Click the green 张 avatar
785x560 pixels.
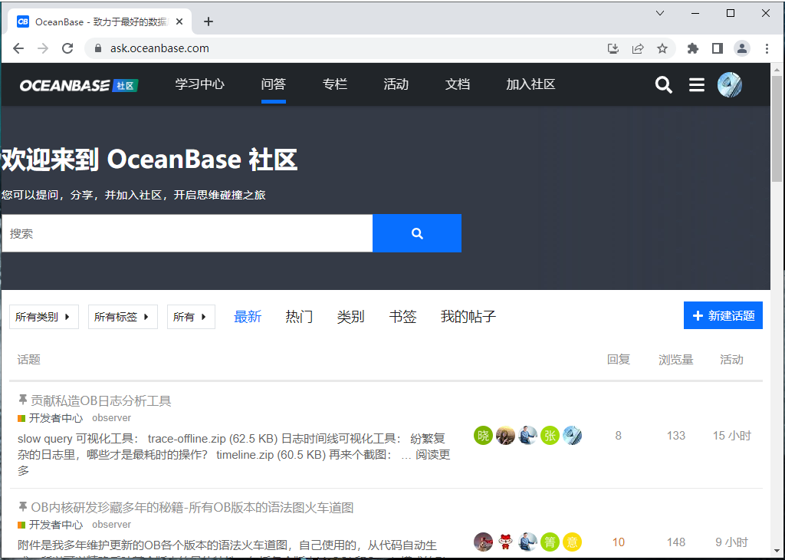click(x=550, y=436)
